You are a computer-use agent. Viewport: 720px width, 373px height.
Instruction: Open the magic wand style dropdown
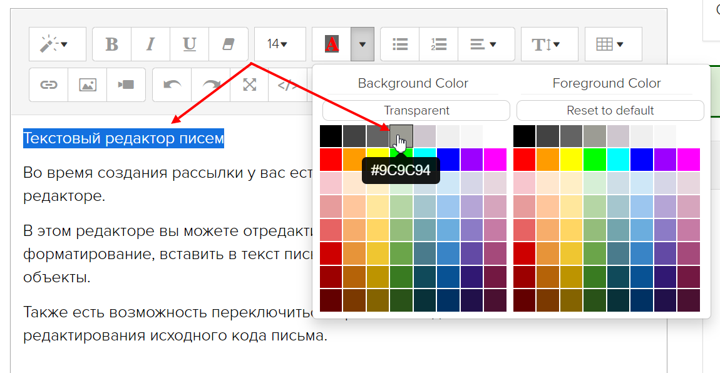(57, 44)
